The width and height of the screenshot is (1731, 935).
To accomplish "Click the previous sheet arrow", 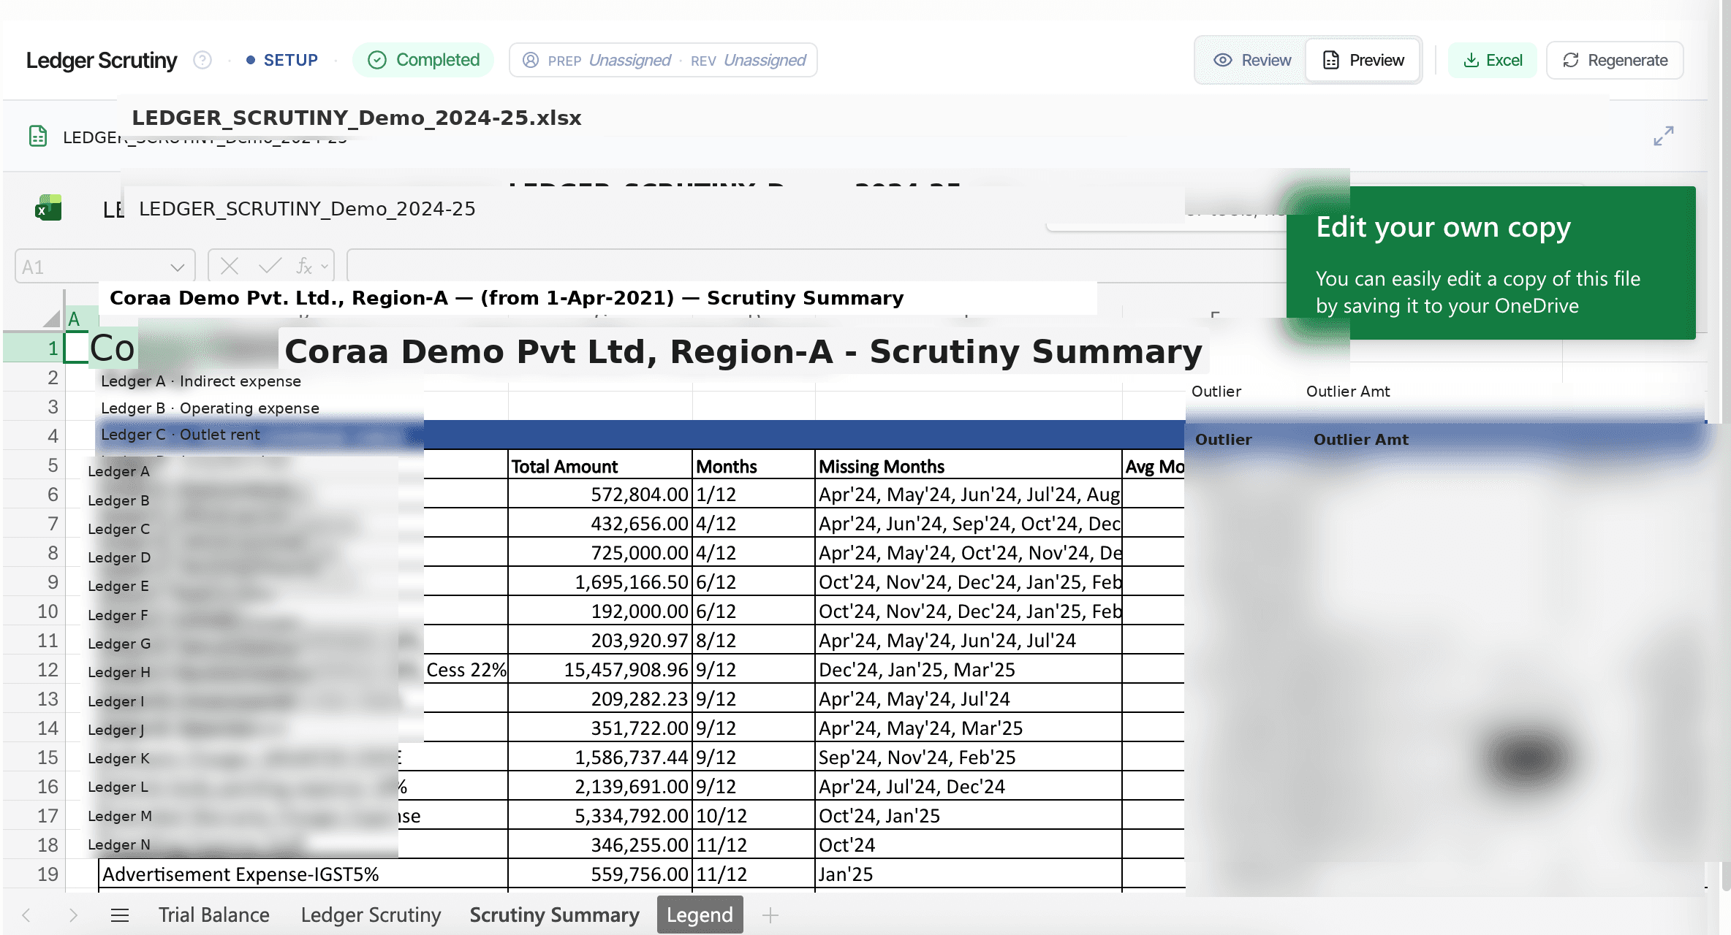I will [x=27, y=915].
